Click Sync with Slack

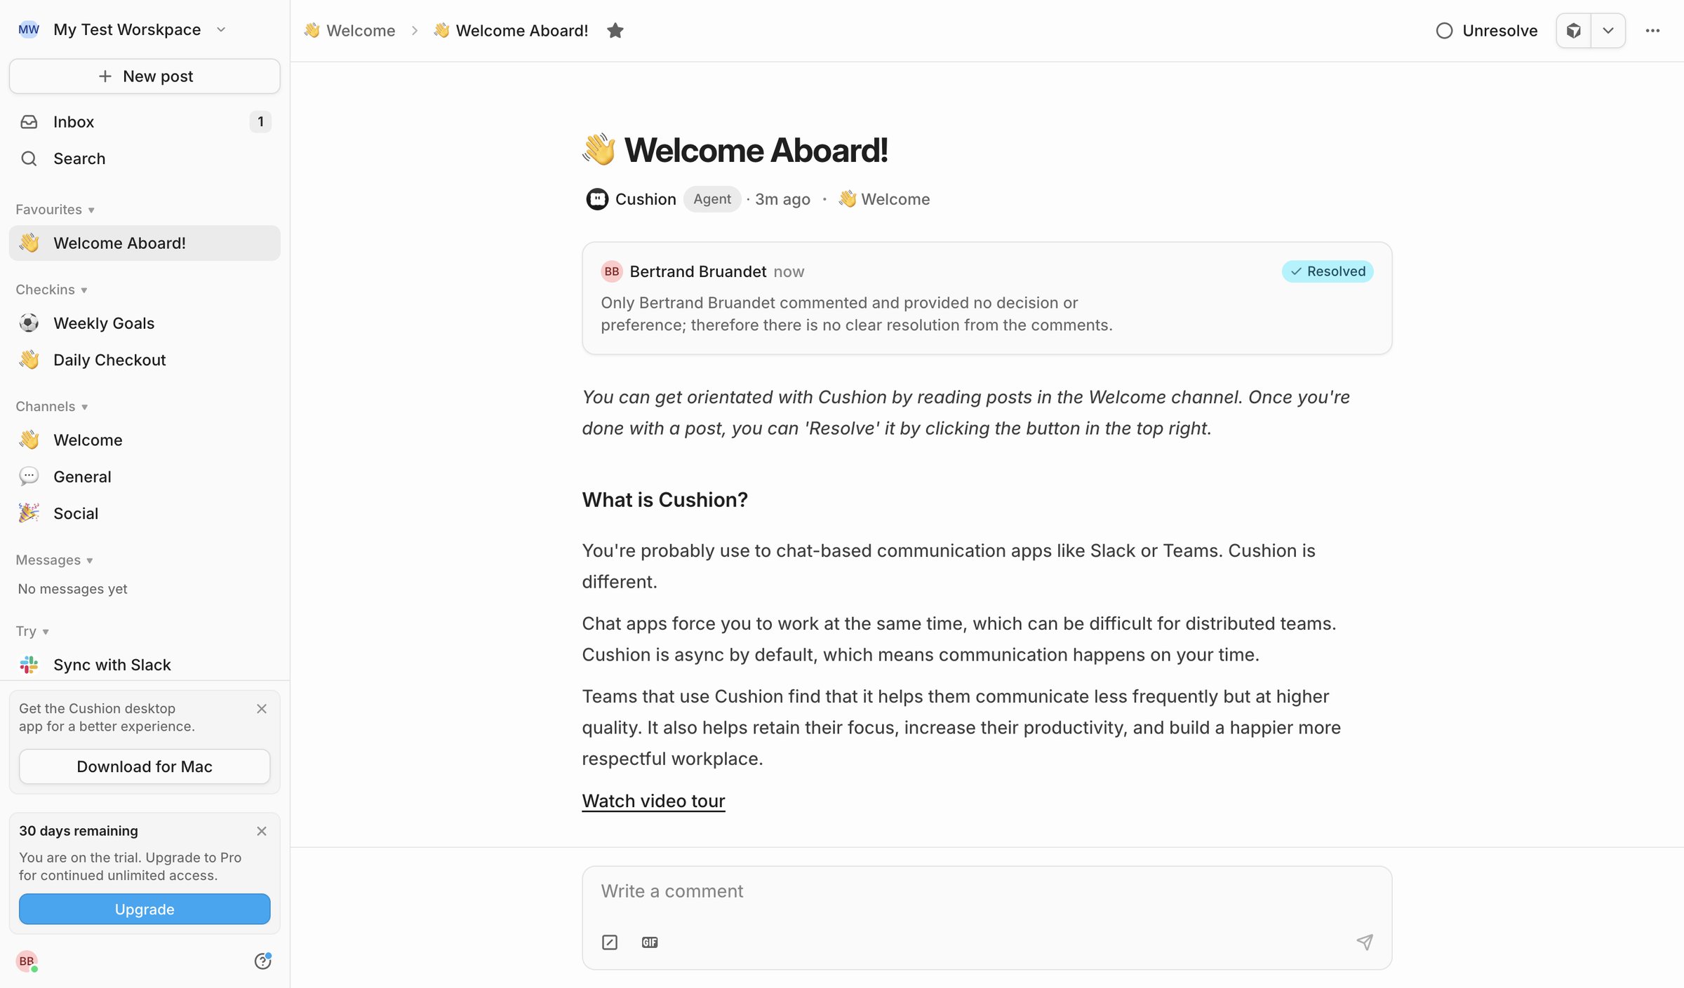145,664
